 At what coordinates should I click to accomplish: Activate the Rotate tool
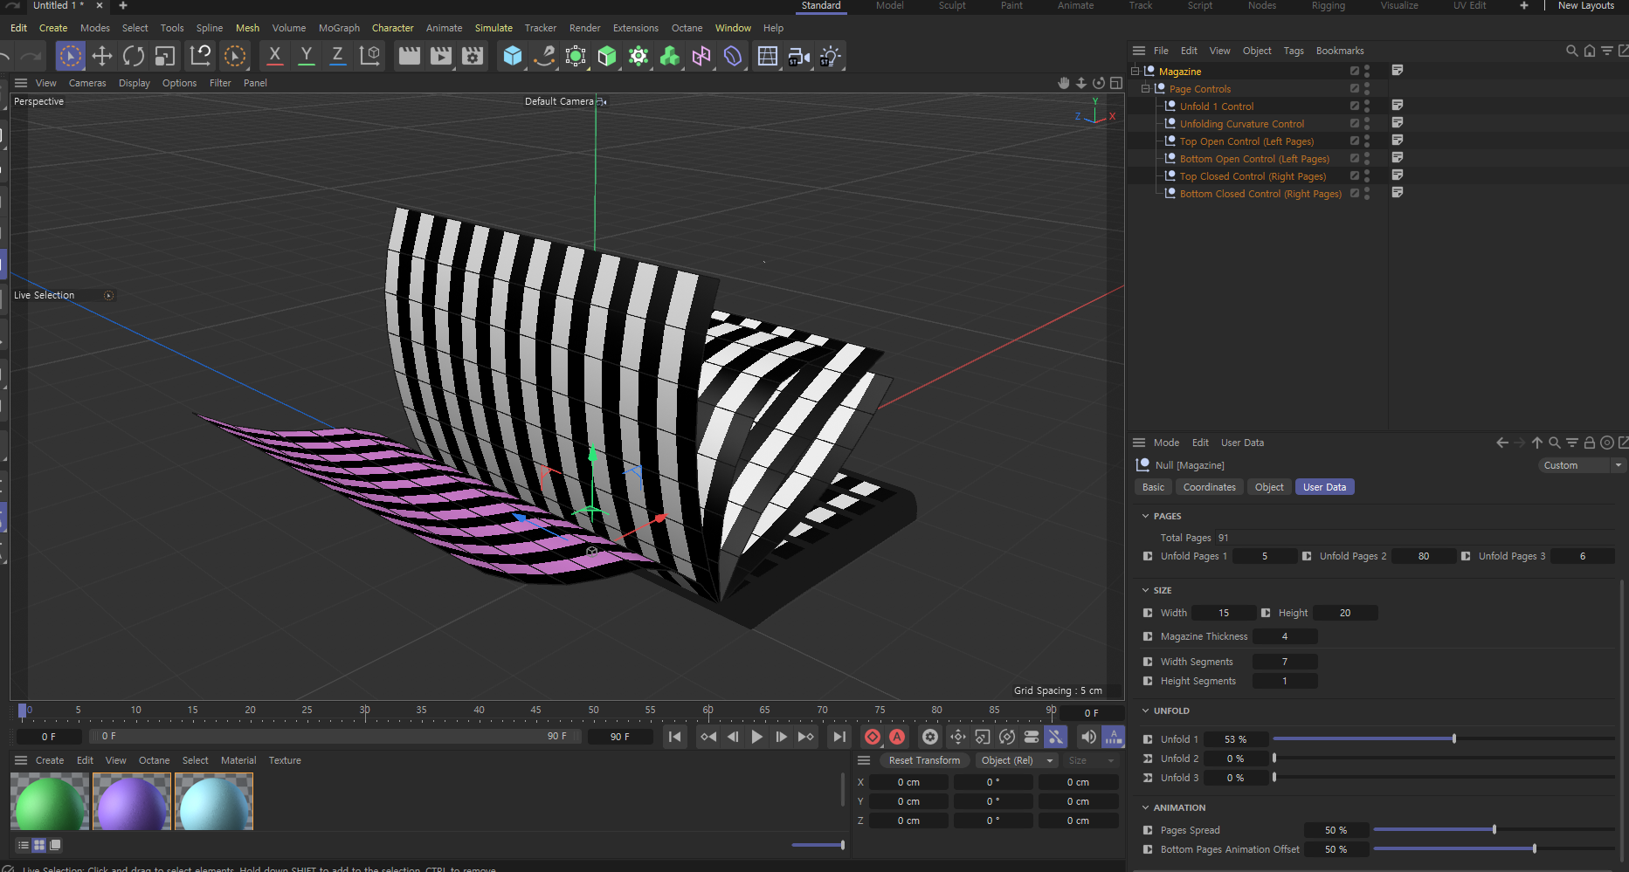click(134, 57)
